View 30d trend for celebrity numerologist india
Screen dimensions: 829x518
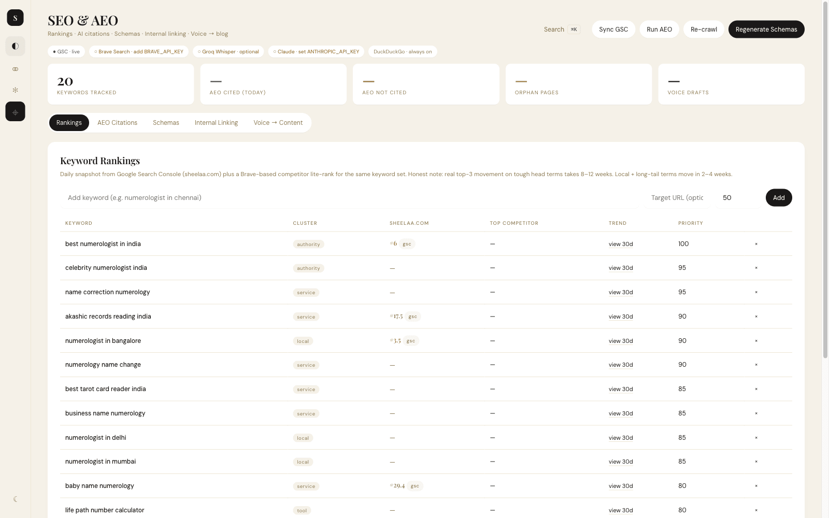pyautogui.click(x=621, y=268)
